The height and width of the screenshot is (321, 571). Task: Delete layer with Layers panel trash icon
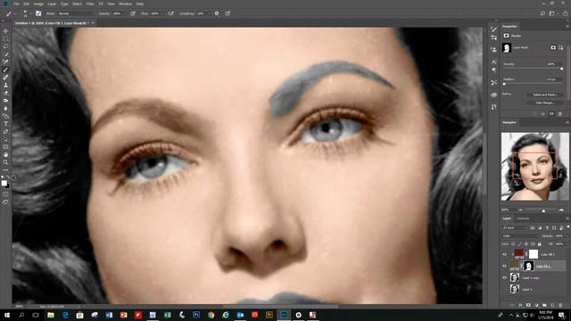(x=560, y=305)
